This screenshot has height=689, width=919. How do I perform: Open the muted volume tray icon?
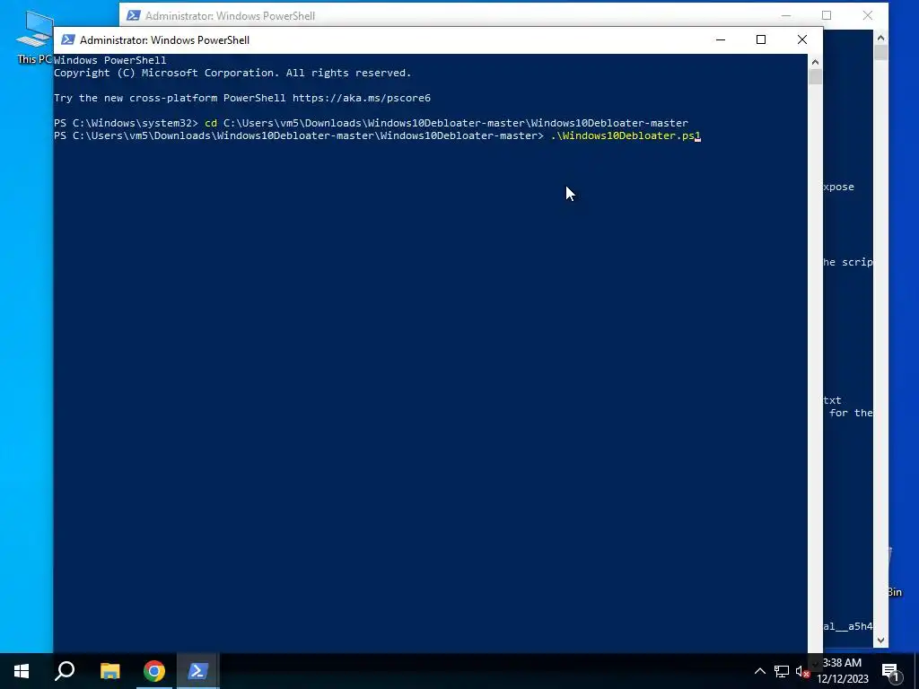(x=802, y=671)
